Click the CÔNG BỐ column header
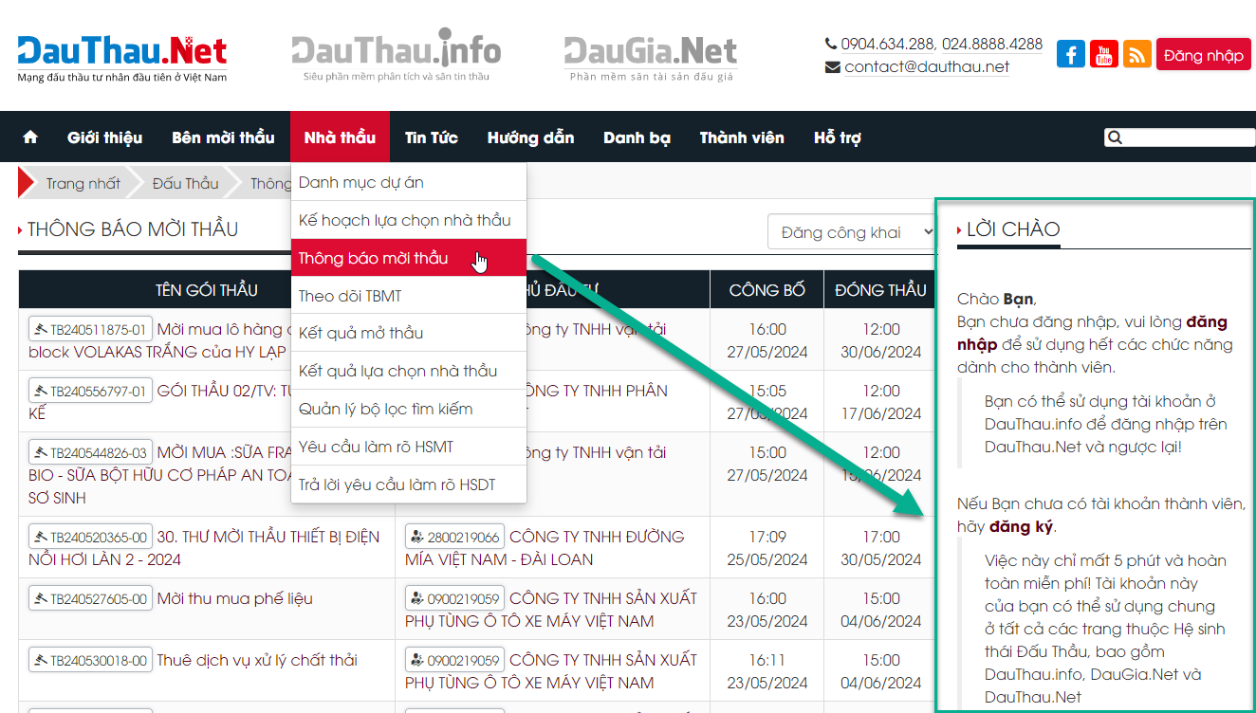The height and width of the screenshot is (713, 1256). [767, 290]
